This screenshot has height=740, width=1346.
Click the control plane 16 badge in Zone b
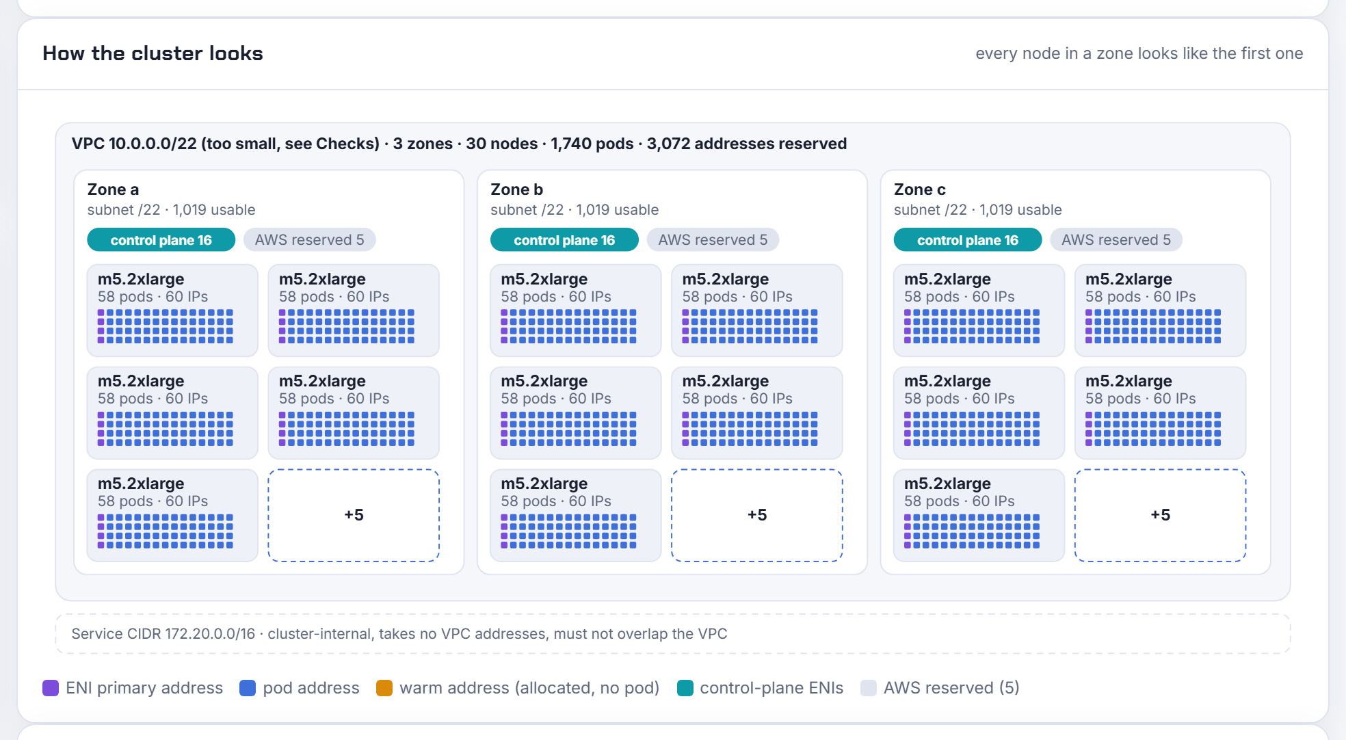[564, 240]
